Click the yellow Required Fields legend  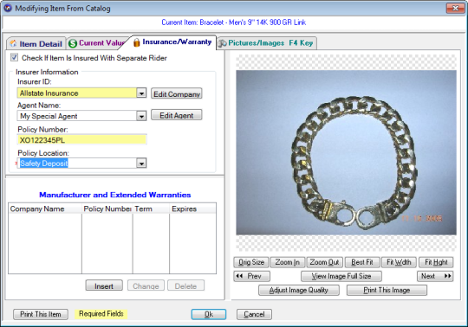point(101,314)
